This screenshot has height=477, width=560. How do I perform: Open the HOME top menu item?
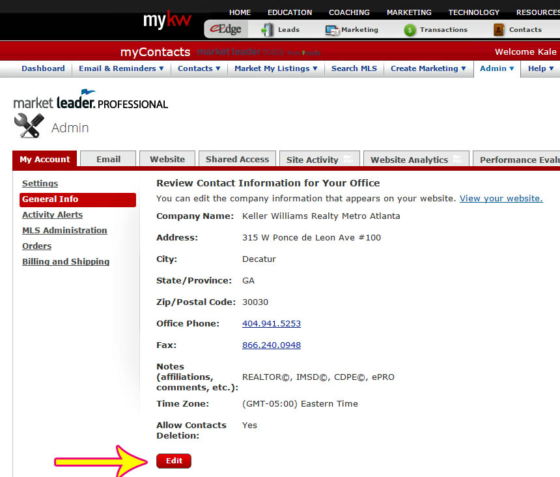[240, 12]
